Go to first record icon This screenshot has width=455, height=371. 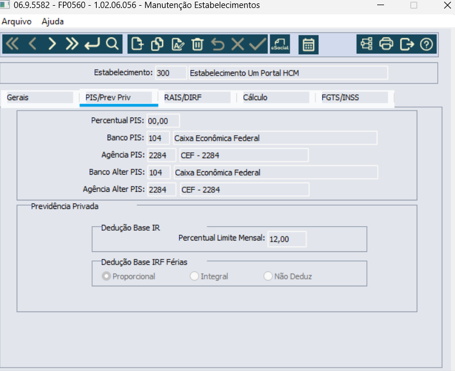click(x=13, y=44)
